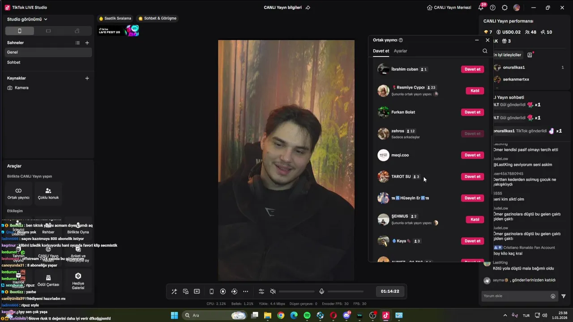Image resolution: width=573 pixels, height=322 pixels.
Task: Open the Saatlik Sıralama chip
Action: [x=115, y=18]
